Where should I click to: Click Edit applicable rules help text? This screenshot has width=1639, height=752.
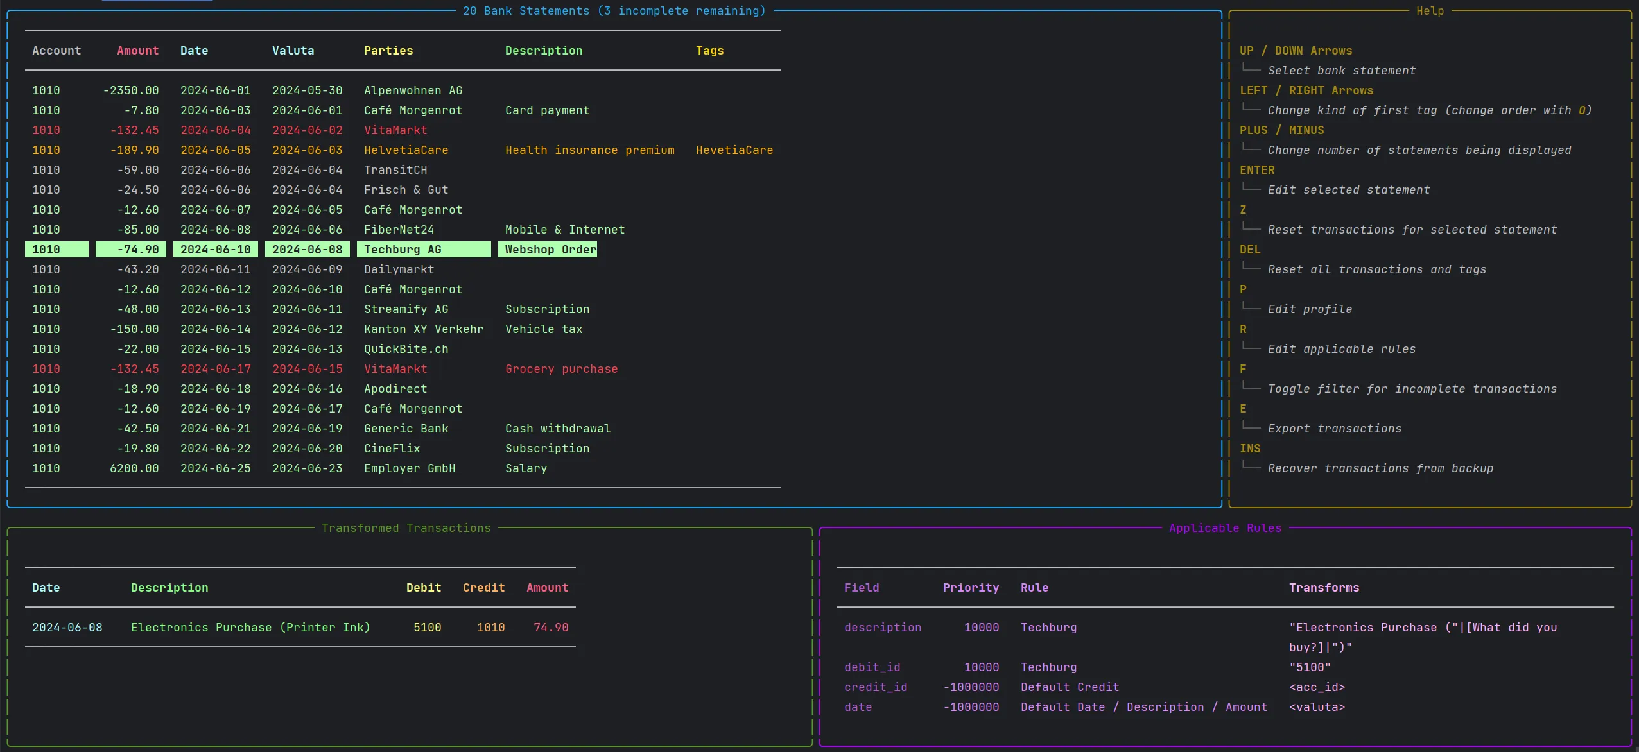[x=1342, y=349]
